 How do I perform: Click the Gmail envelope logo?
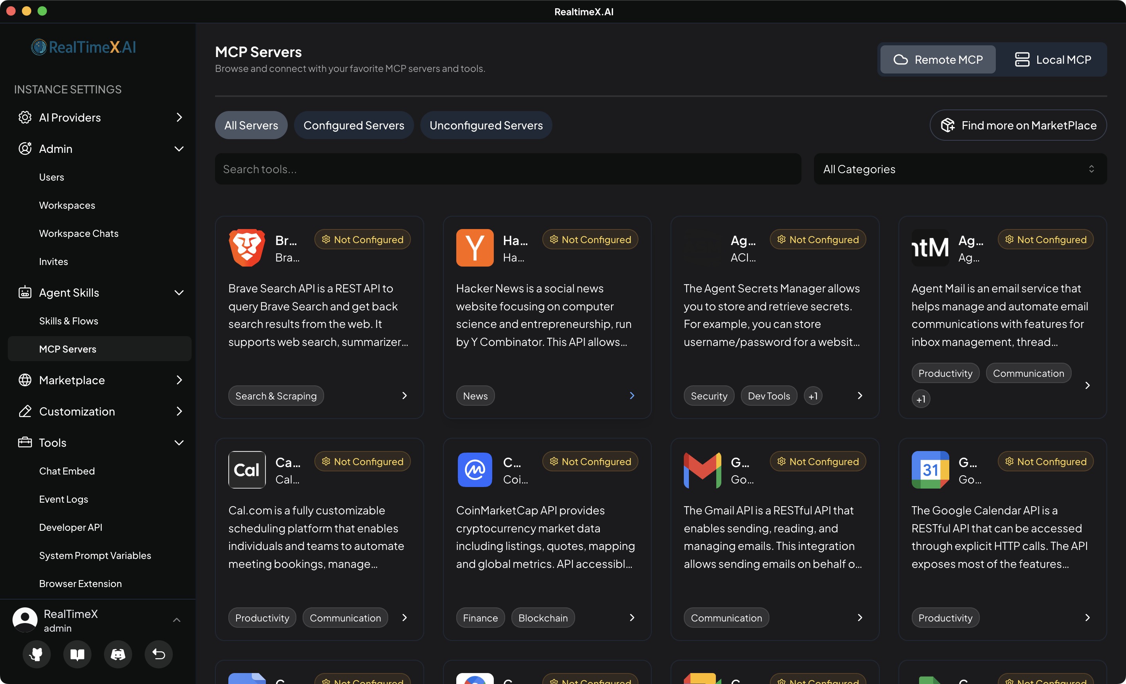pyautogui.click(x=702, y=470)
